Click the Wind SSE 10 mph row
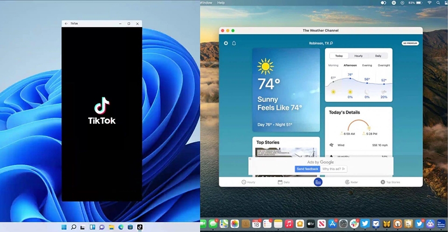The width and height of the screenshot is (448, 232). [x=358, y=145]
